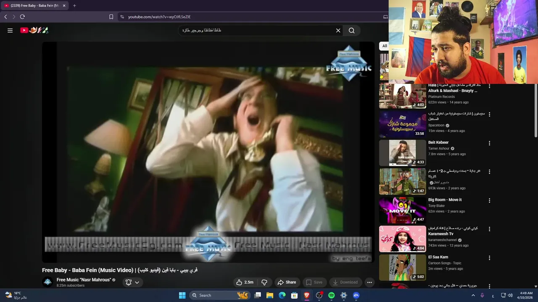538x302 pixels.
Task: Open notification bell dropdown for channel
Action: (x=132, y=282)
